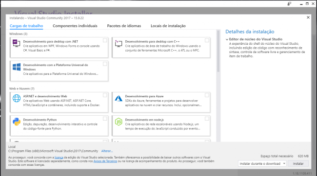Image resolution: width=317 pixels, height=176 pixels.
Task: Click the Desenvolvimento em node.js title text
Action: point(144,120)
